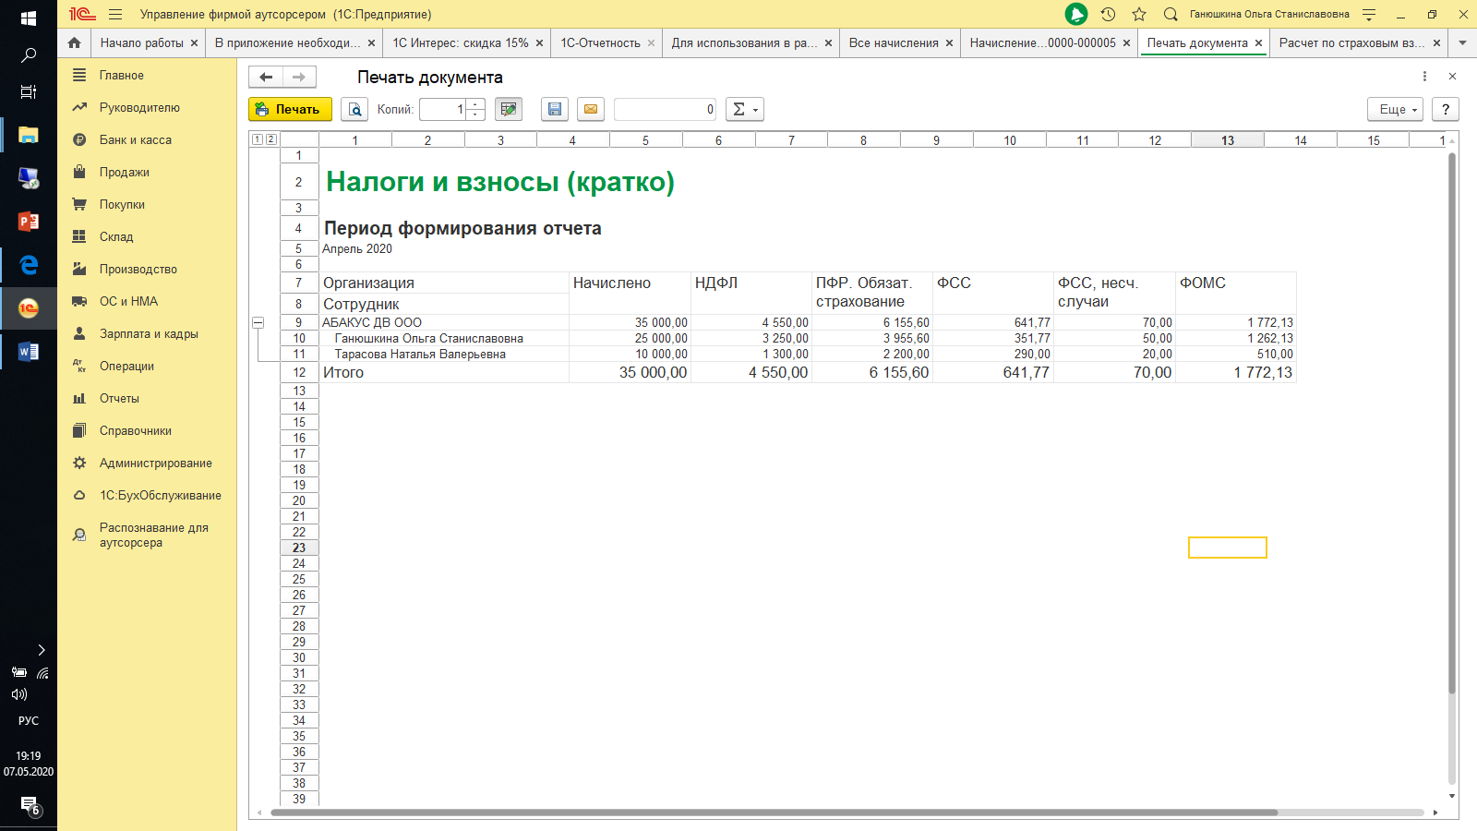Open history clock icon in title bar
The height and width of the screenshot is (831, 1477).
[x=1108, y=14]
